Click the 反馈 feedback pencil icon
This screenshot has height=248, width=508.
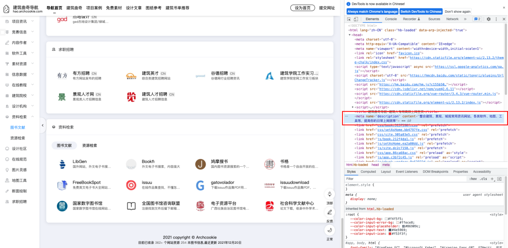[330, 212]
